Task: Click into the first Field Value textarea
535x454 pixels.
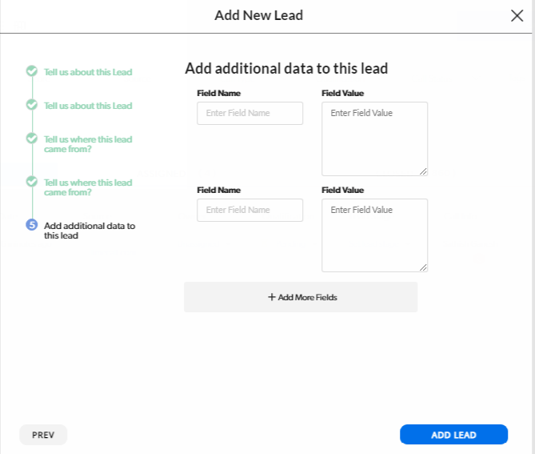Action: (x=374, y=138)
